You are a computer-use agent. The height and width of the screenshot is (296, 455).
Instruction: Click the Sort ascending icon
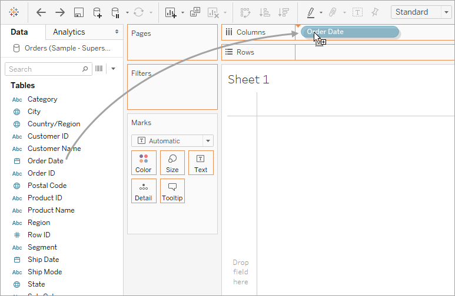[265, 12]
